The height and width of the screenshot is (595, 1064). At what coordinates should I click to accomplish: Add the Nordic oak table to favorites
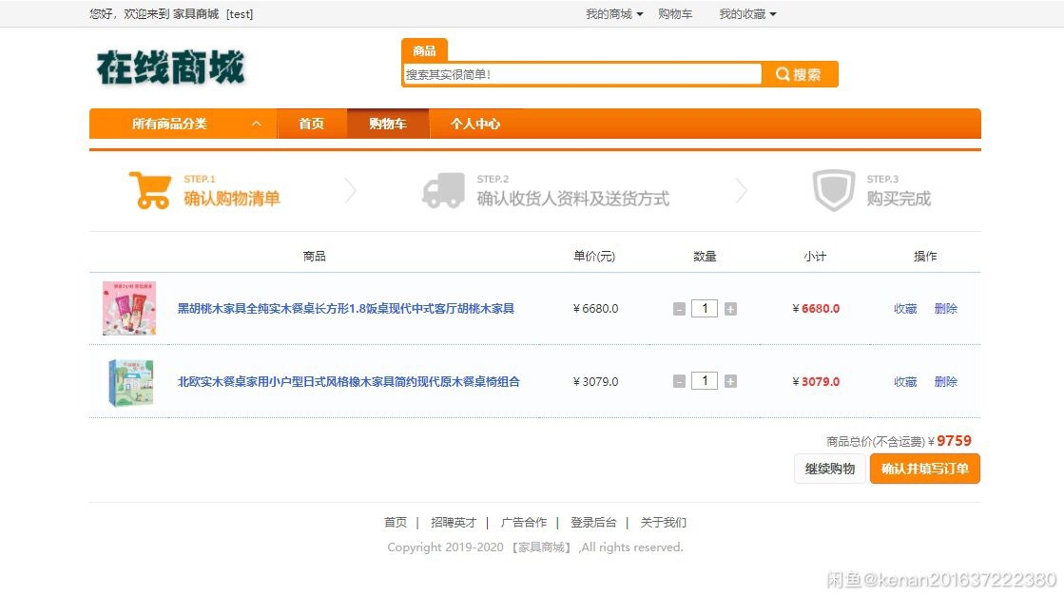pos(905,382)
